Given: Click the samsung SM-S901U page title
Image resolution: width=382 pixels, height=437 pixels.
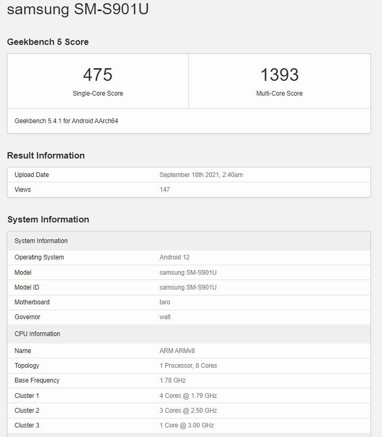Looking at the screenshot, I should point(78,10).
